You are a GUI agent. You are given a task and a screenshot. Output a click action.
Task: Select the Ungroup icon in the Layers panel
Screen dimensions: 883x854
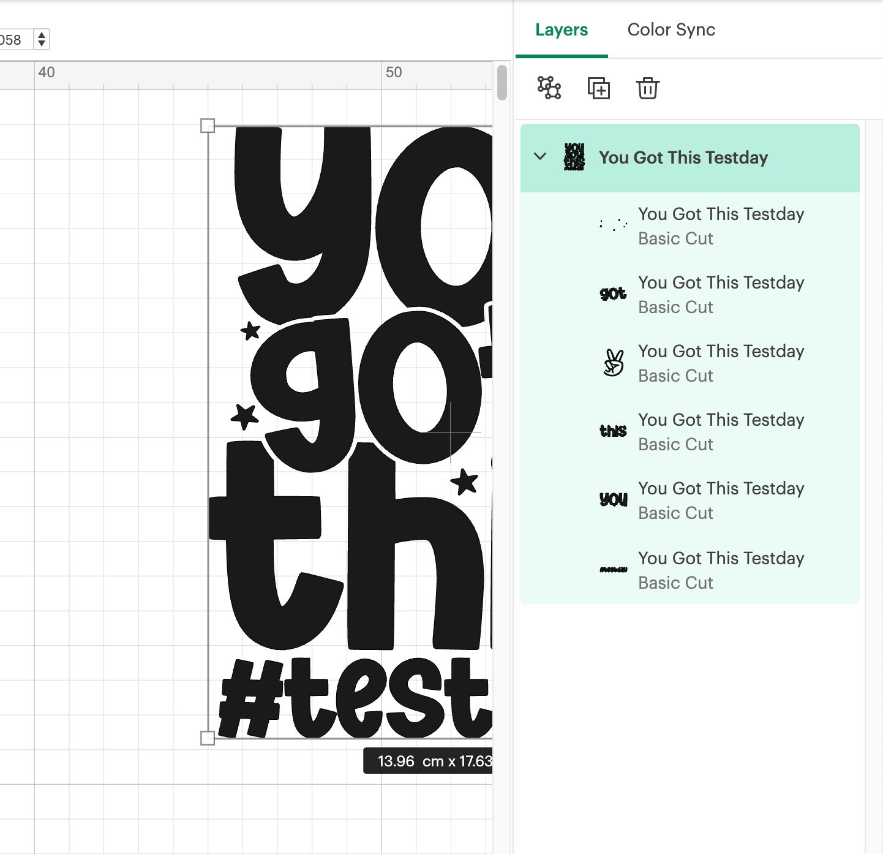click(549, 88)
